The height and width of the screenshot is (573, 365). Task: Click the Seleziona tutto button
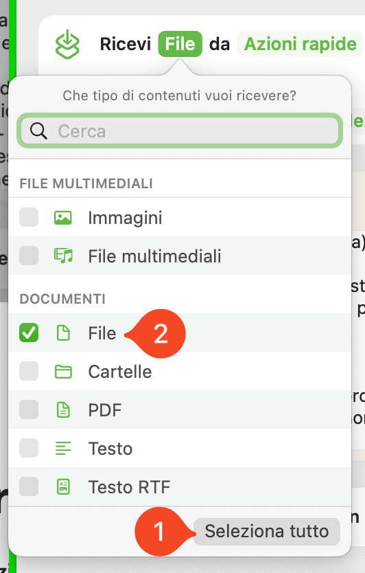tap(267, 531)
